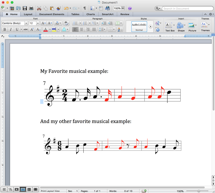Switch to the Document Elements tab
The height and width of the screenshot is (193, 215).
[x=52, y=14]
